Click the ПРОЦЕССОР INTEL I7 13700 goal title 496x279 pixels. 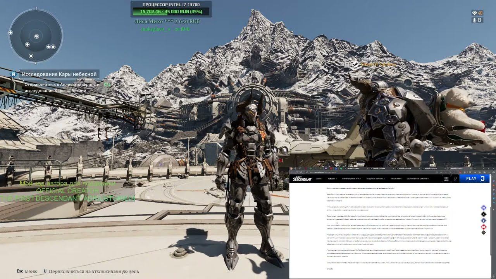(171, 4)
